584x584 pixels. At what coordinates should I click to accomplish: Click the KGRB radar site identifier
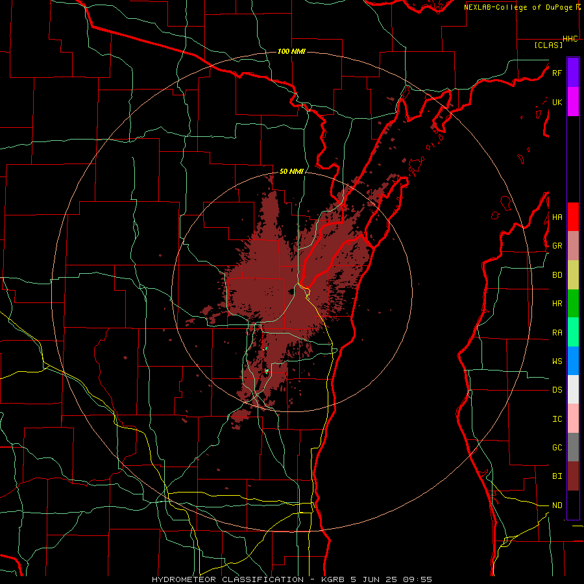pos(335,579)
